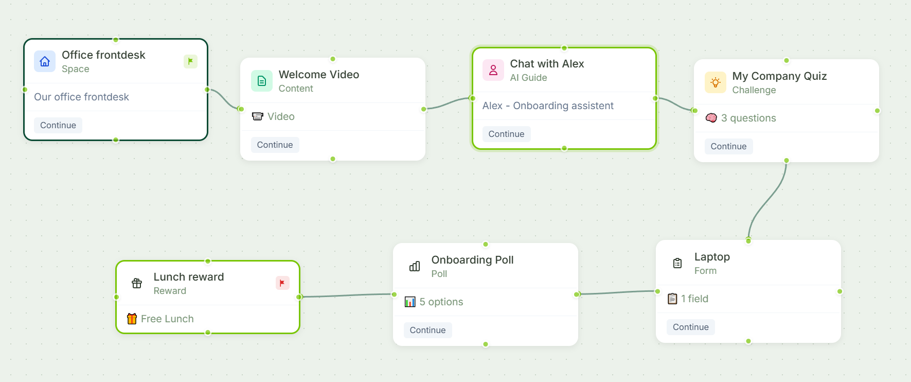Toggle the red flag on Lunch reward
This screenshot has height=382, width=911.
[x=282, y=283]
